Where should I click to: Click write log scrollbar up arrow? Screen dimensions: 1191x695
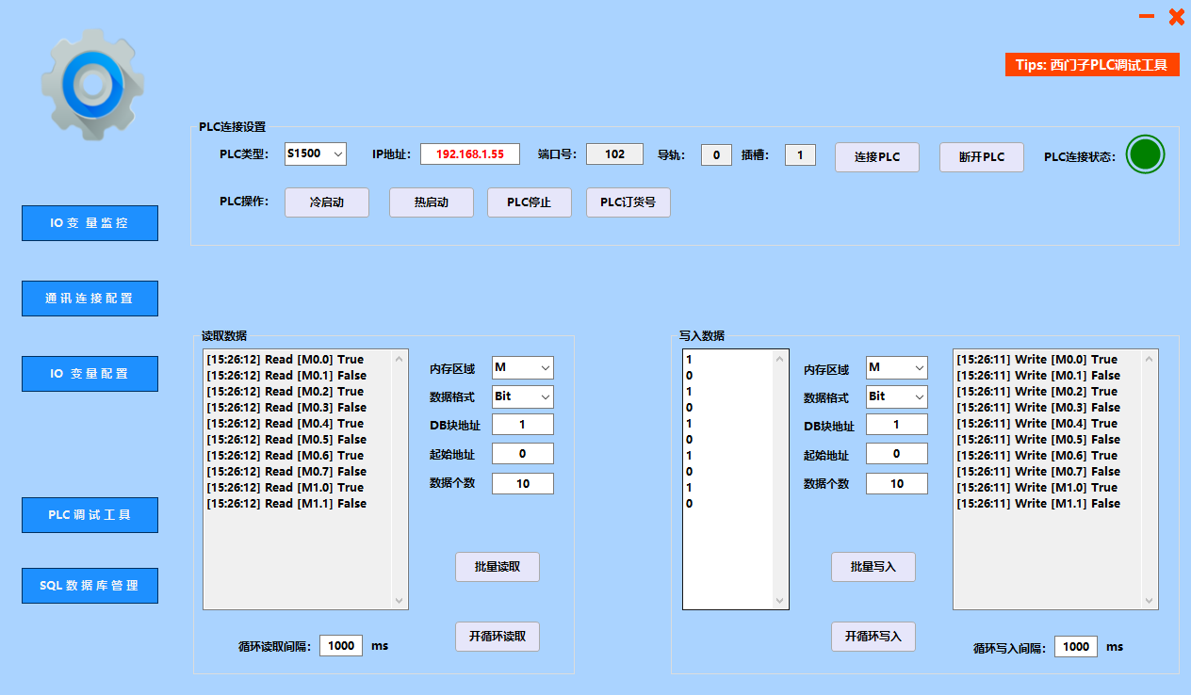[x=1150, y=359]
